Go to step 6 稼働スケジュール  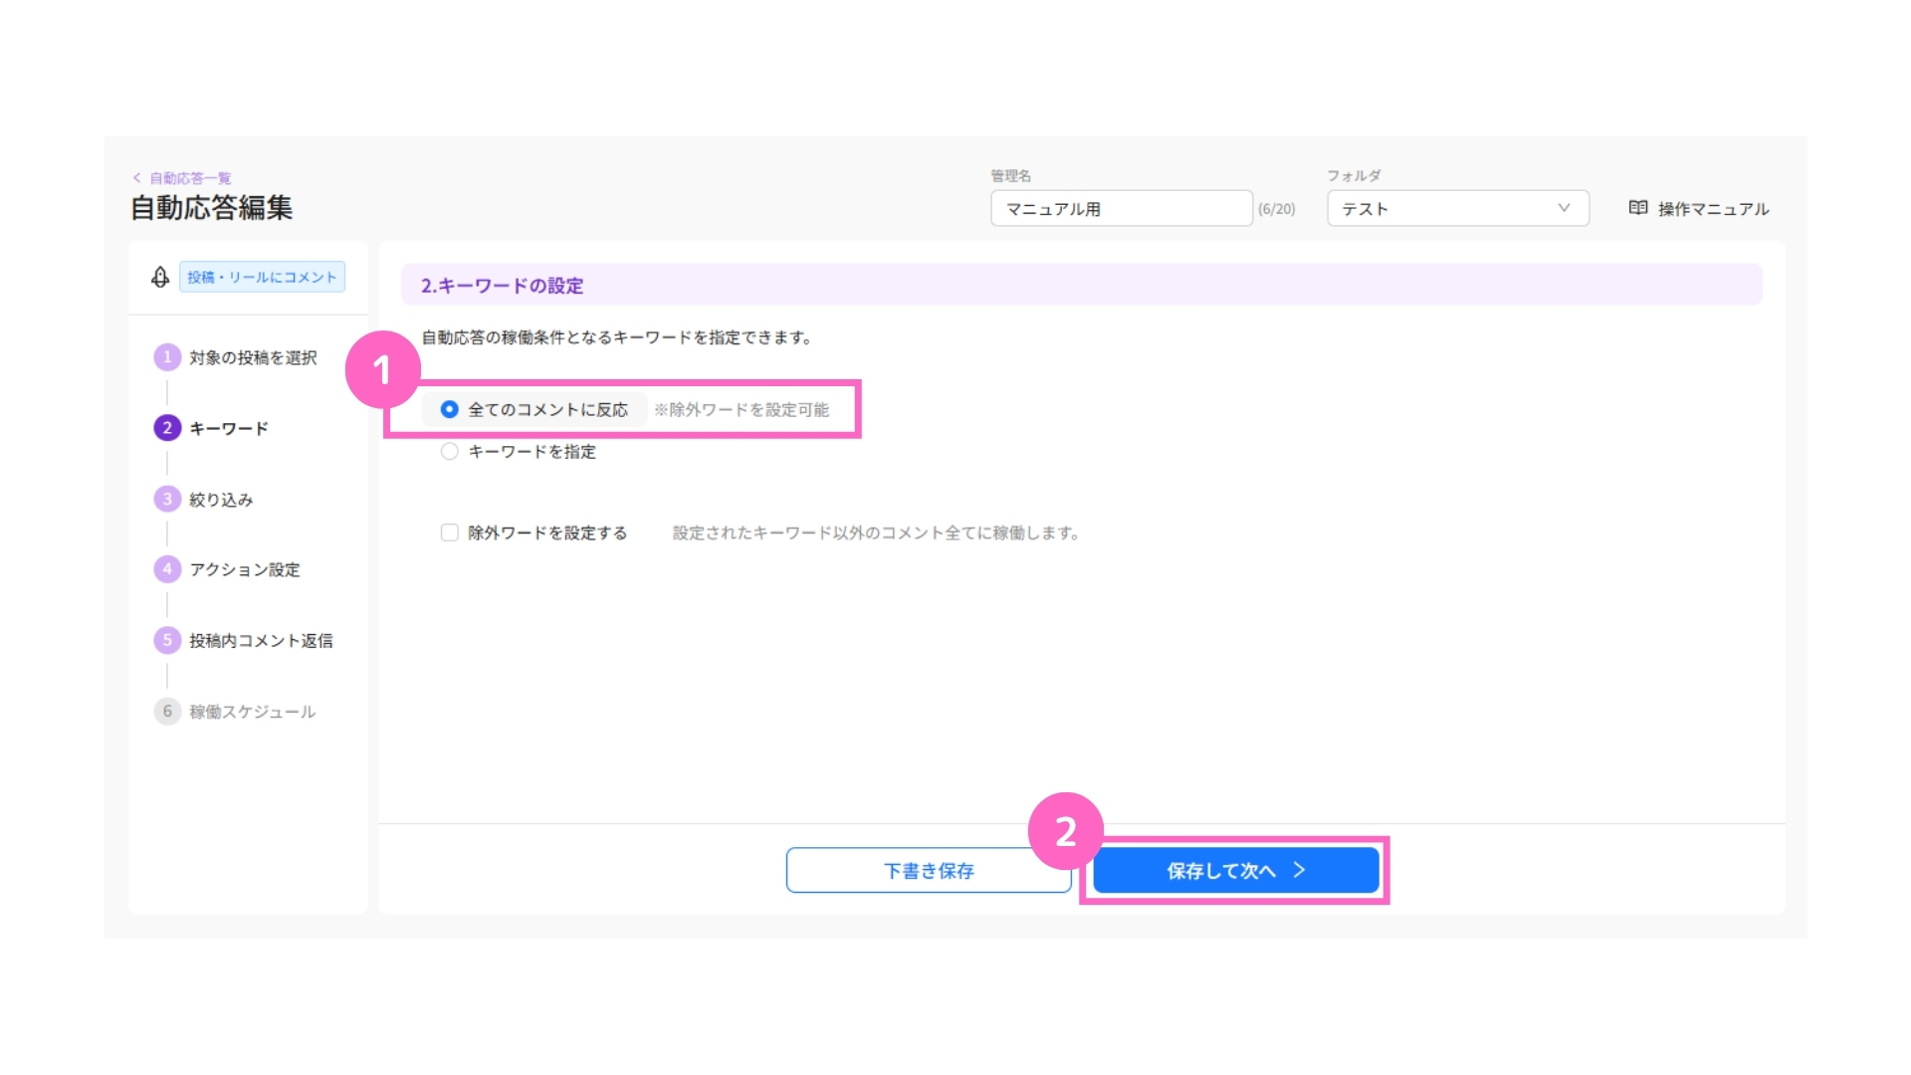[235, 711]
